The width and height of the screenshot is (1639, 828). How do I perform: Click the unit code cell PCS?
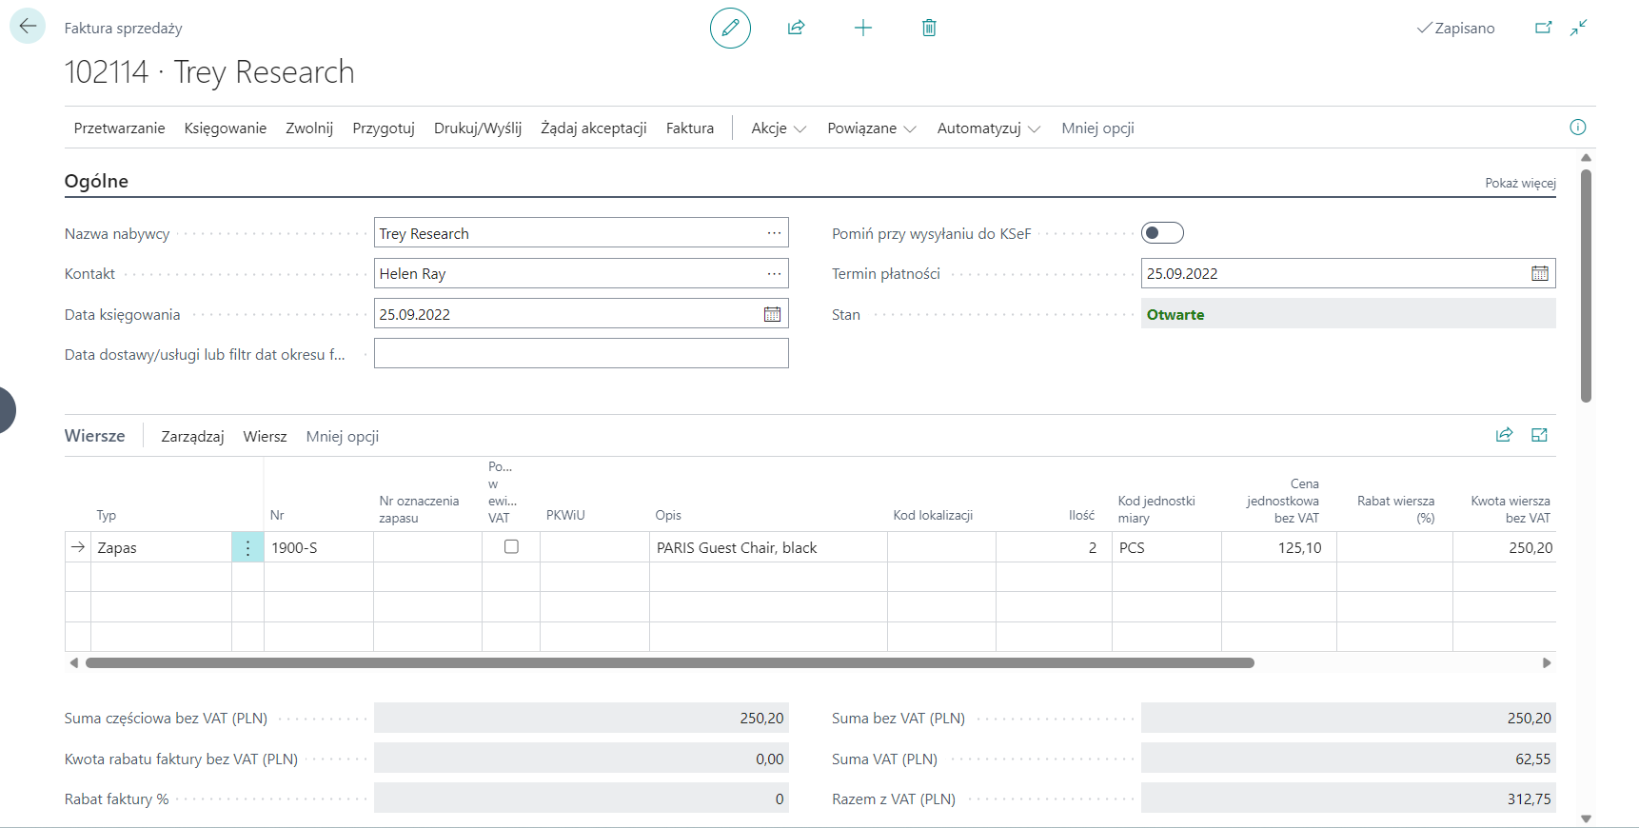(1166, 547)
